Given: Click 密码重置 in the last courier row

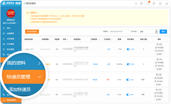Looking at the screenshot, I should (158, 93).
